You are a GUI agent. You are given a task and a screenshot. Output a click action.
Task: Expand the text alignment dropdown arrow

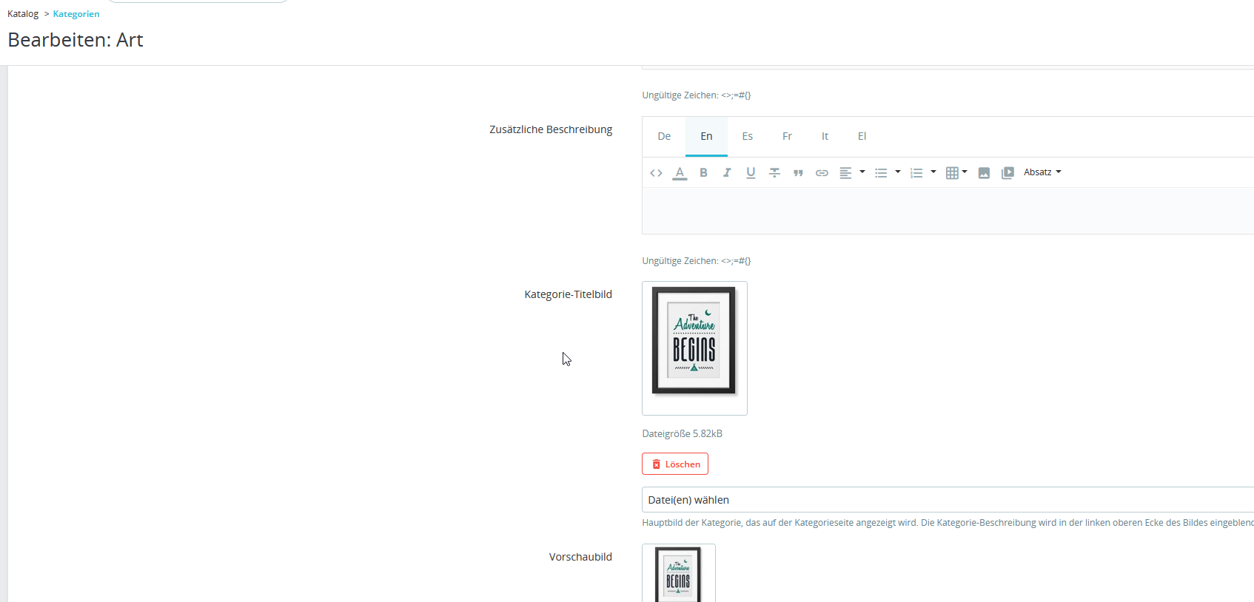click(862, 172)
